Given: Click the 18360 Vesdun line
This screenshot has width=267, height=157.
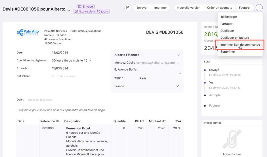Looking at the screenshot, I should pos(53,43).
